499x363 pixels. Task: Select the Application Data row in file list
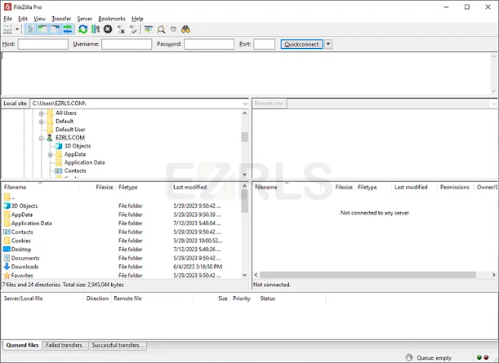[122, 224]
